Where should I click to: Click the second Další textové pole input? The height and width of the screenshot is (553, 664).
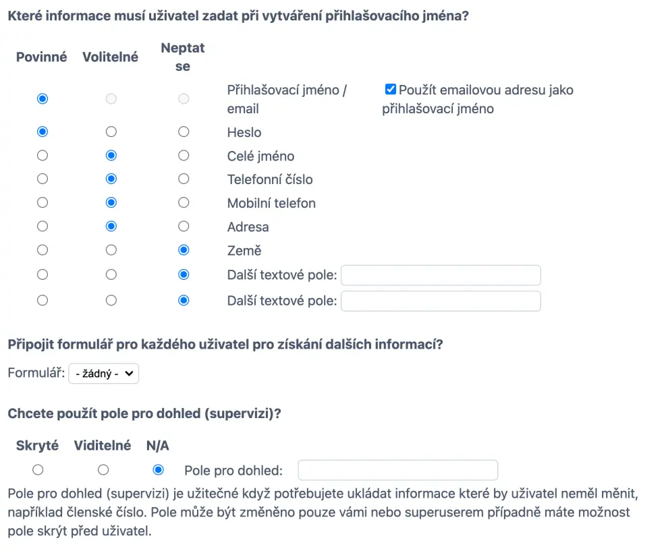click(441, 301)
